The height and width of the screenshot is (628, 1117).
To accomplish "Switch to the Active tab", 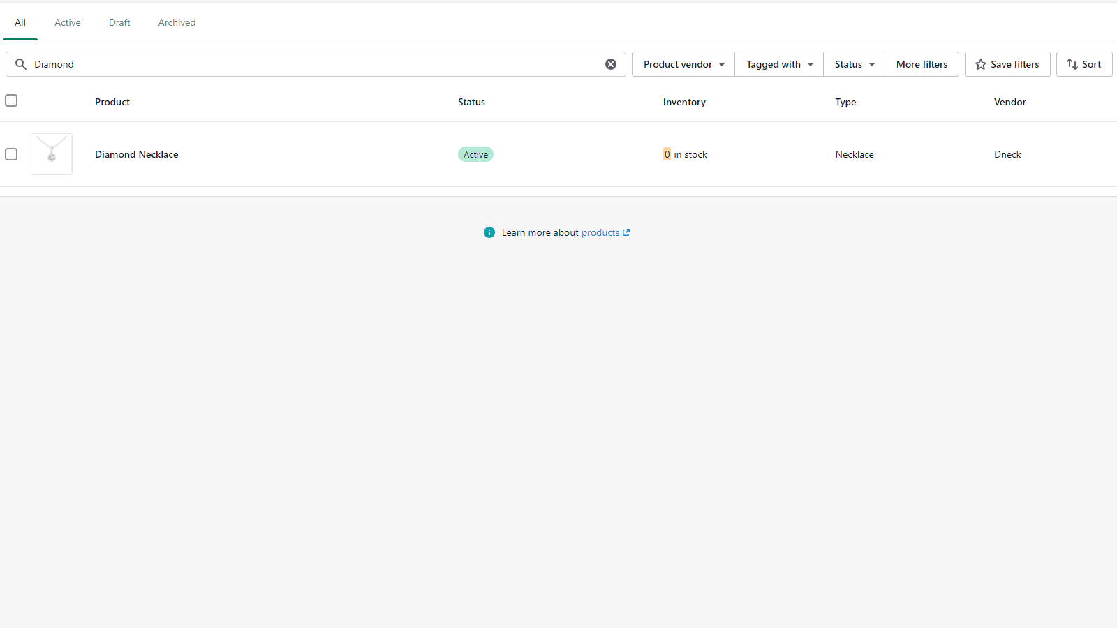I will coord(68,22).
